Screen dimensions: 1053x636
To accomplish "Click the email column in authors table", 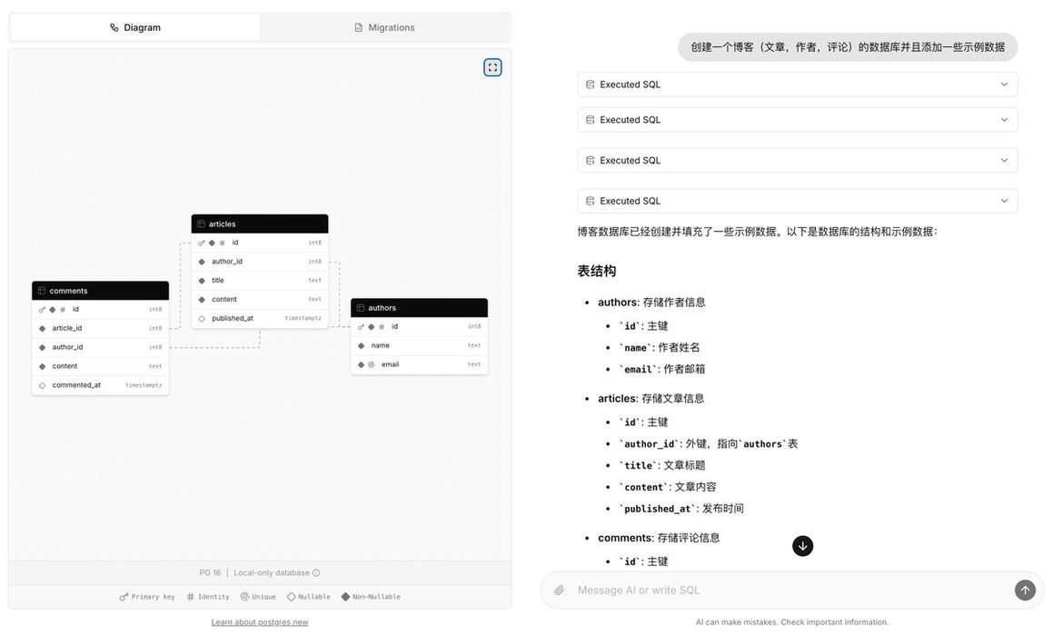I will [x=419, y=364].
